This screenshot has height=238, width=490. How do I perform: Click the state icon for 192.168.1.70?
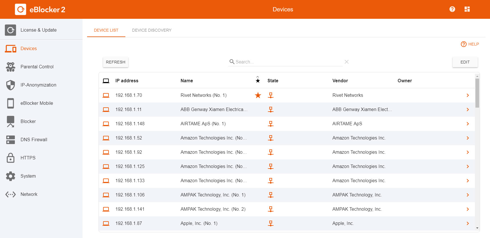[x=271, y=95]
